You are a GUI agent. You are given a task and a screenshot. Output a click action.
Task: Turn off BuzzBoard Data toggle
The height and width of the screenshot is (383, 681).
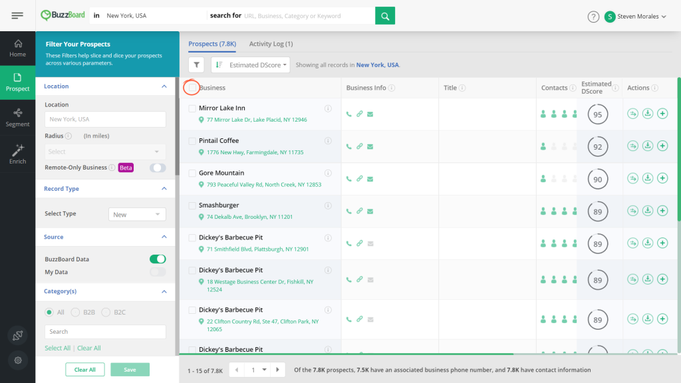(158, 259)
